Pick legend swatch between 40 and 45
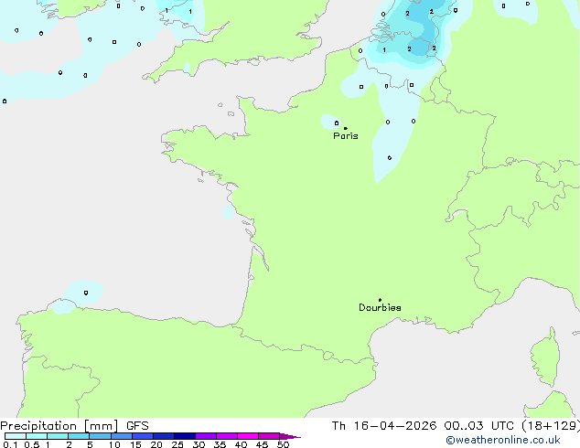 pyautogui.click(x=248, y=436)
